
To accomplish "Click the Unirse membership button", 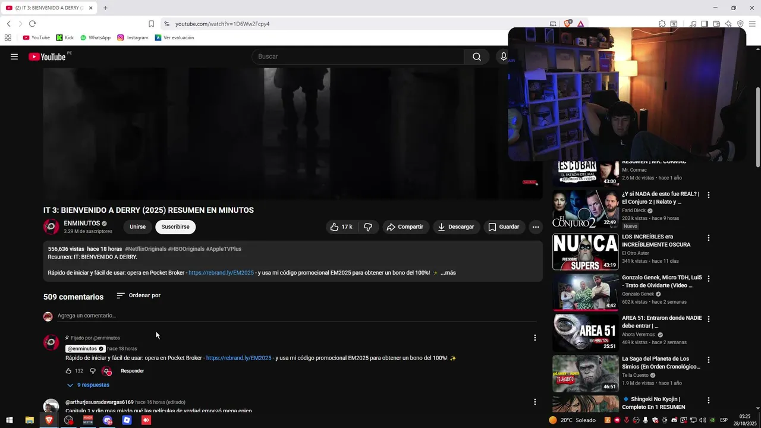I will (x=137, y=227).
